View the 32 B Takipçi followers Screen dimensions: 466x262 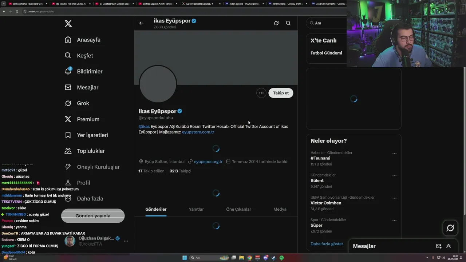180,171
